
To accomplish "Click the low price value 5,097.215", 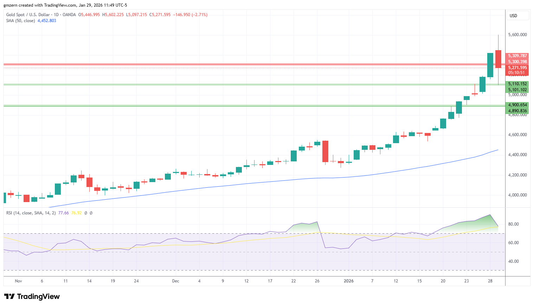I will click(x=137, y=15).
